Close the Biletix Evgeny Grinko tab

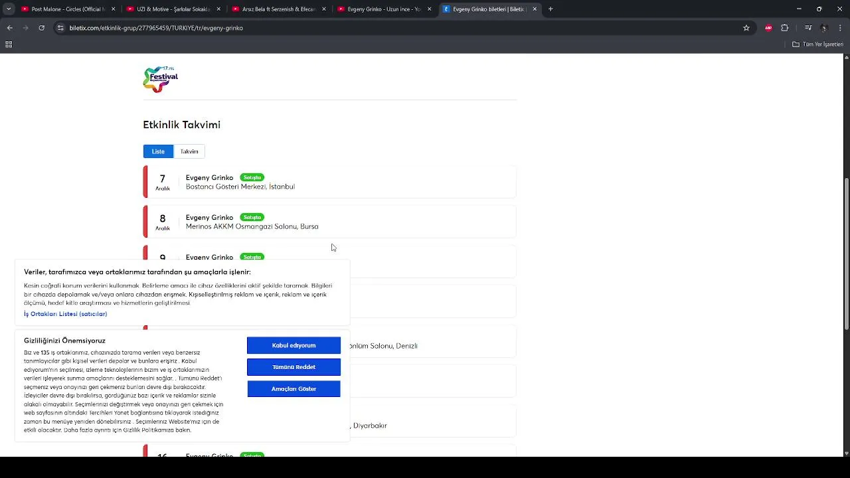tap(535, 9)
